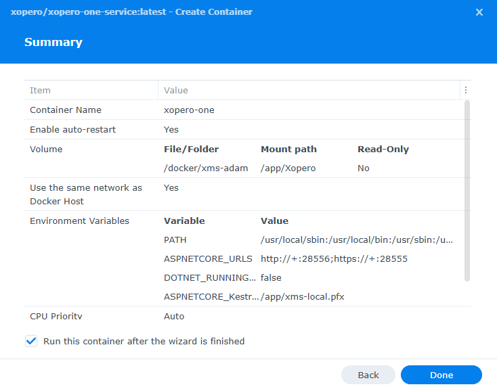Click the Read-Only 'No' value
The height and width of the screenshot is (389, 497).
[364, 168]
